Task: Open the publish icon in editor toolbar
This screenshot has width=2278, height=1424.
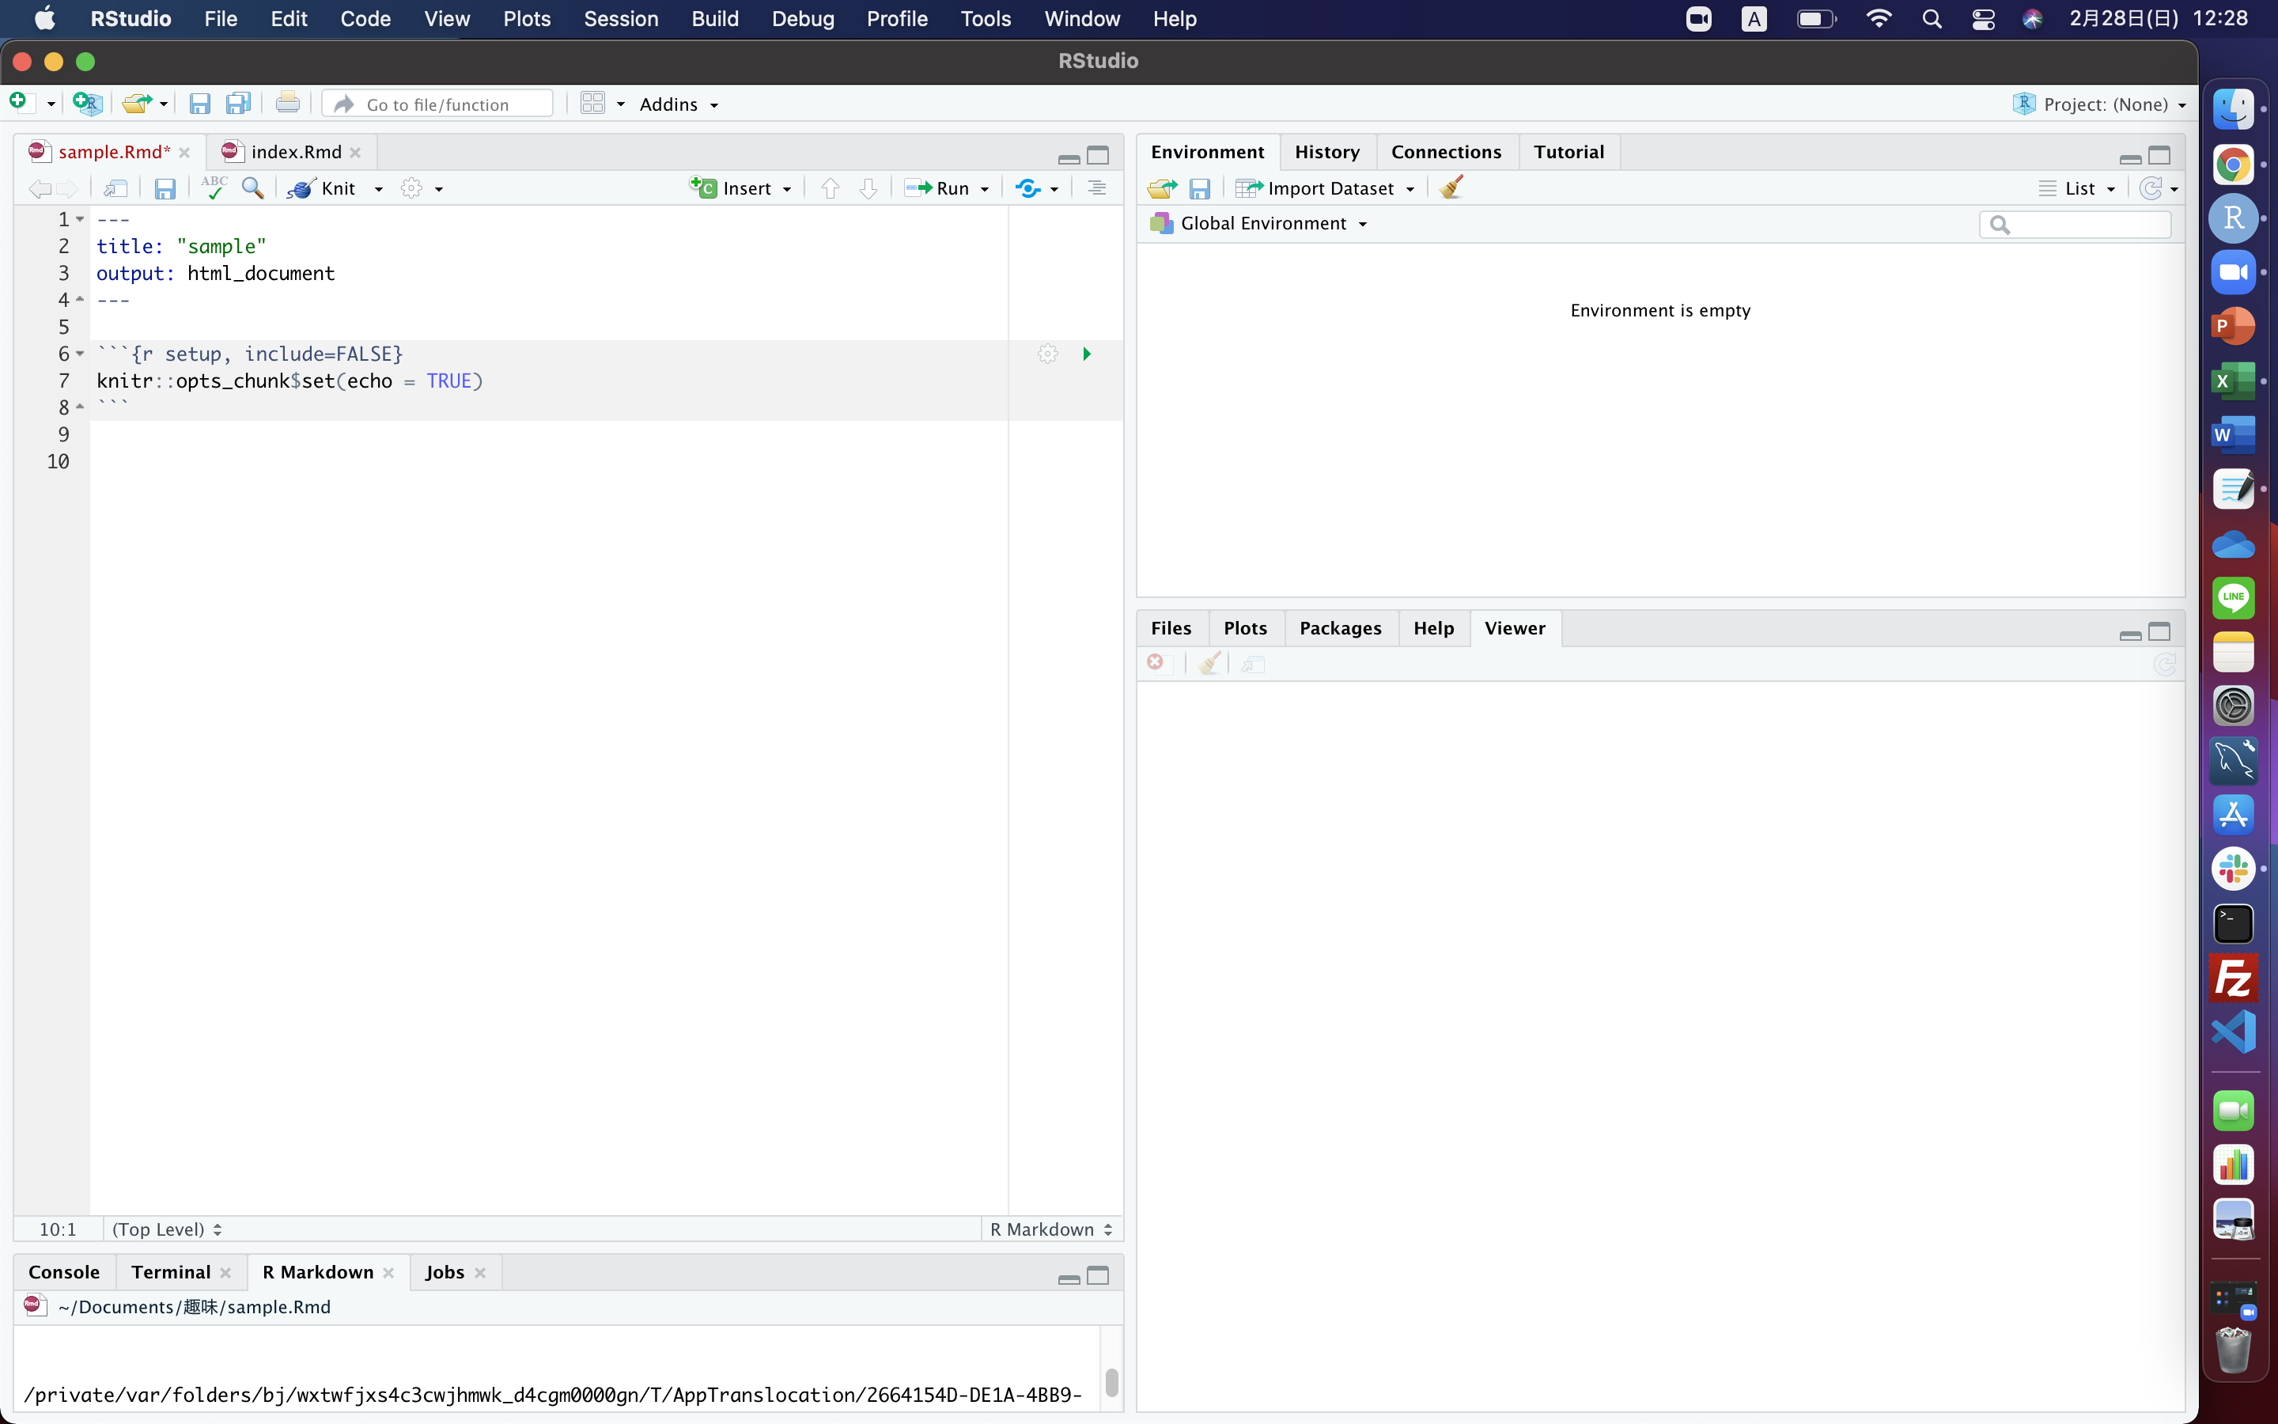Action: tap(1028, 188)
